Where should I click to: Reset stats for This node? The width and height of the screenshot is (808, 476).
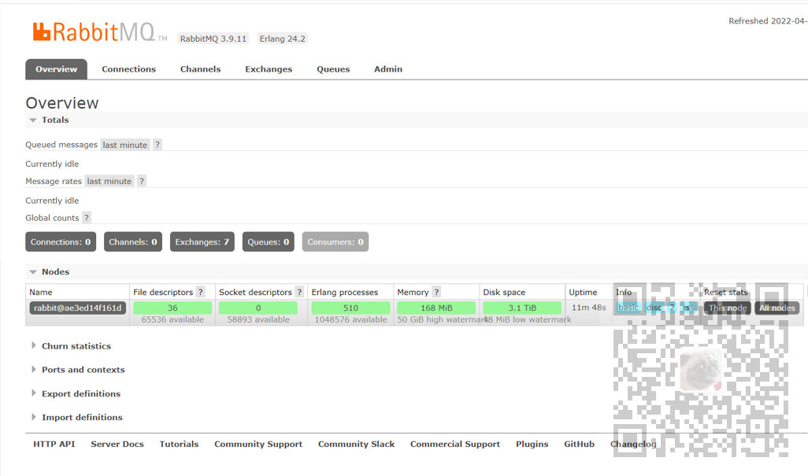(x=728, y=308)
